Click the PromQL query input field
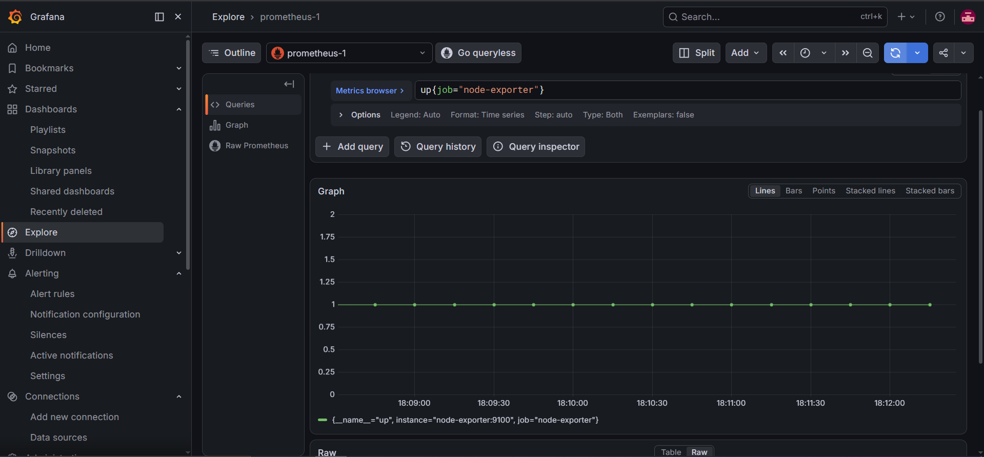This screenshot has height=457, width=984. (x=688, y=90)
